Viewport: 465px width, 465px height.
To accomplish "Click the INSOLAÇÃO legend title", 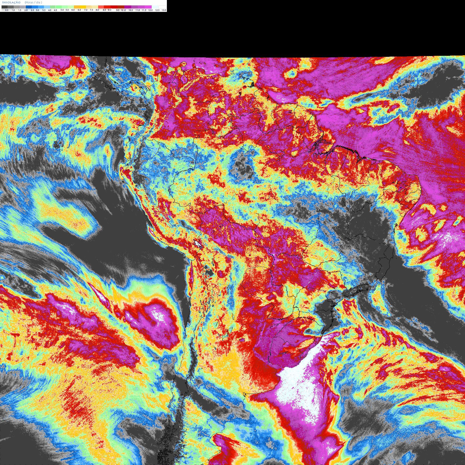I will [11, 2].
